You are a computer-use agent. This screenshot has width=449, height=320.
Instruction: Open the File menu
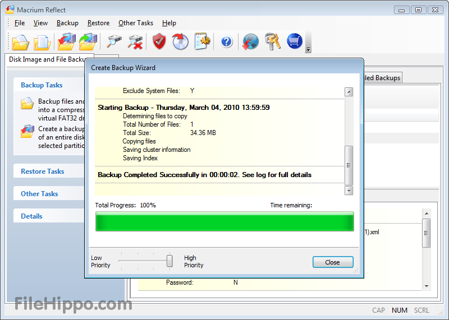[x=20, y=23]
